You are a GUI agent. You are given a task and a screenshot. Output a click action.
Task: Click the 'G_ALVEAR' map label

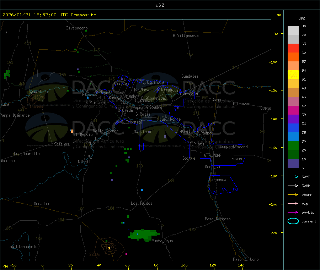point(213,155)
